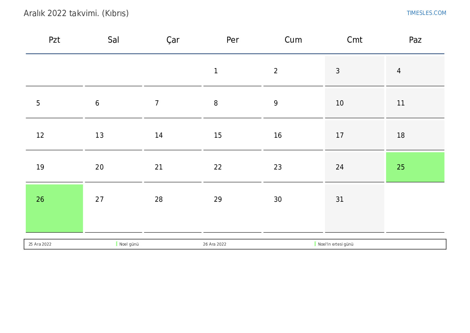
Task: Select the highlighted December 26 cell
Action: click(54, 208)
